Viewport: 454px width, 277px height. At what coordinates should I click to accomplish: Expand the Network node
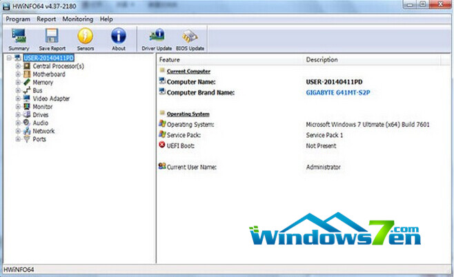18,131
